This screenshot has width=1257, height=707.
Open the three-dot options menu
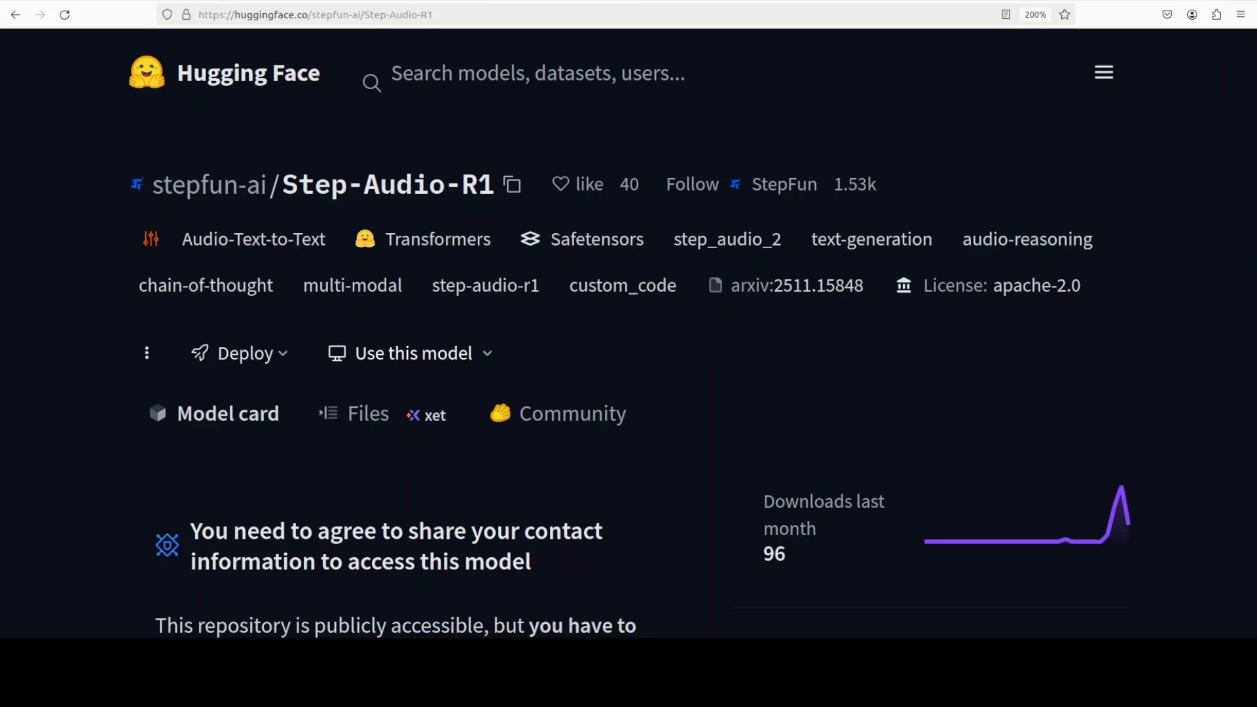[147, 353]
